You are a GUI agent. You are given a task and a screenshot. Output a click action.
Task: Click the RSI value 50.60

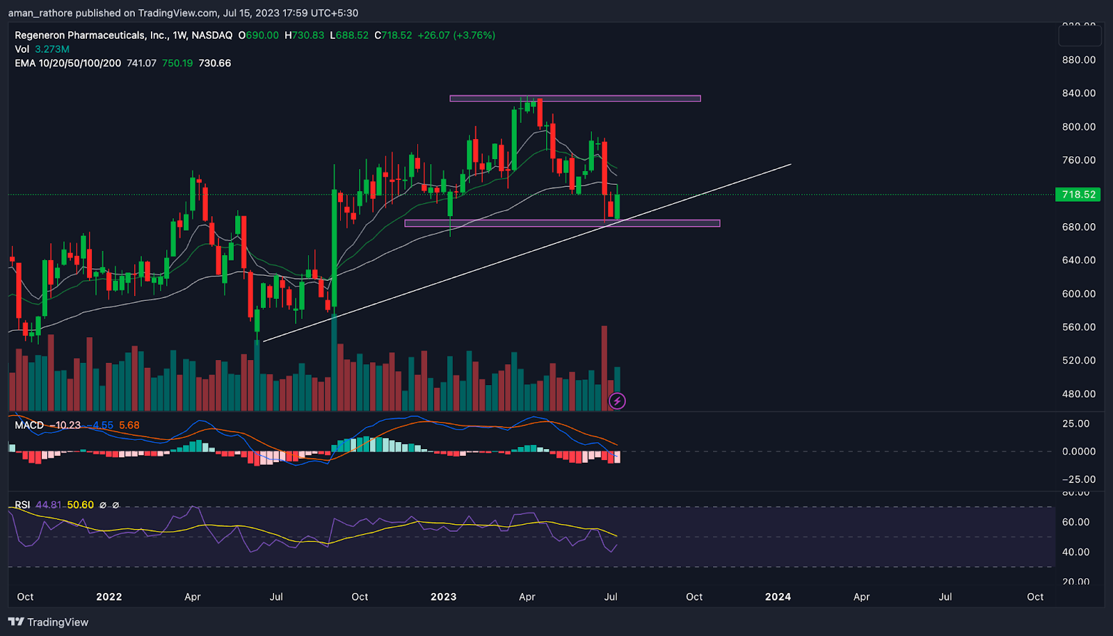80,505
